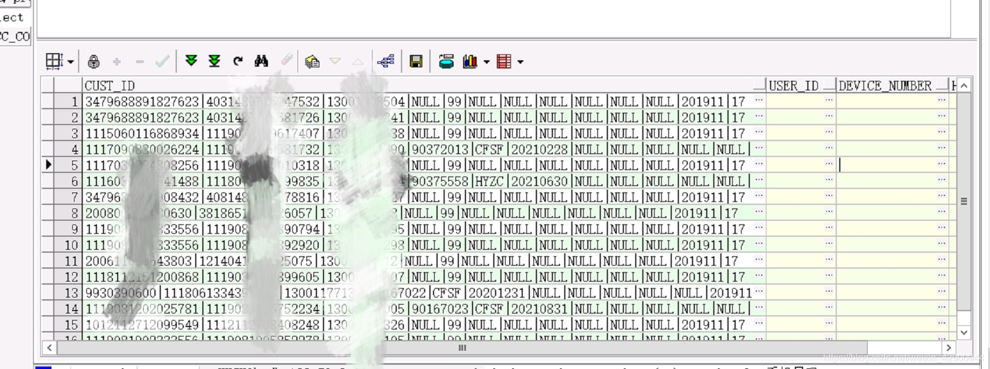The height and width of the screenshot is (369, 990).
Task: Click the horizontal scrollbar right arrow
Action: tap(949, 348)
